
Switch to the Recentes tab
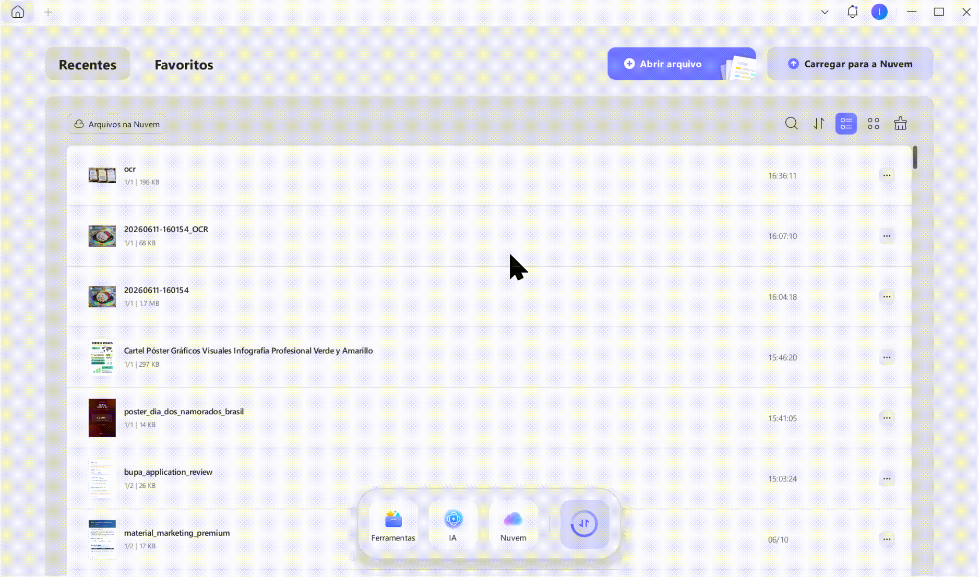point(88,64)
